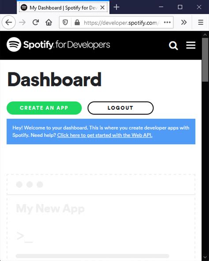
Task: Open a new tab with plus button
Action: 116,7
